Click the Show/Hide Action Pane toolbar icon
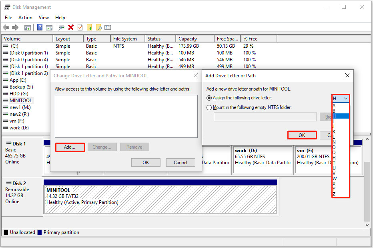 coord(49,27)
